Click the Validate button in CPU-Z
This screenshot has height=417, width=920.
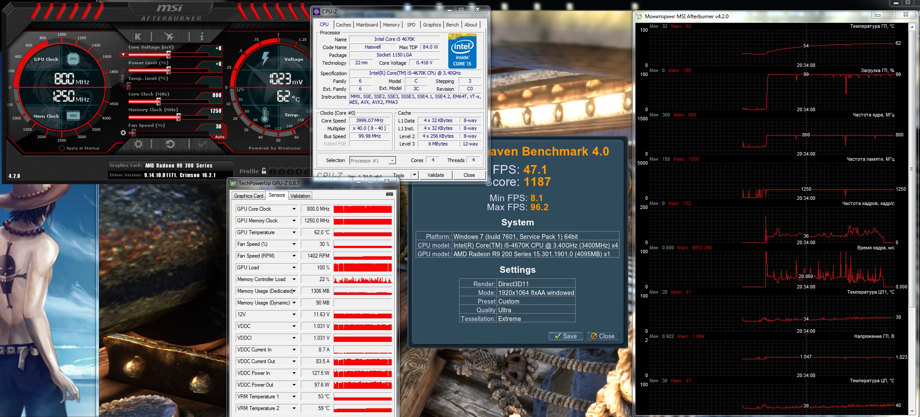pos(436,175)
